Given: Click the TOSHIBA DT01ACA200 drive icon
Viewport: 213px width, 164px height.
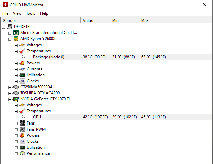Looking at the screenshot, I should (16, 93).
